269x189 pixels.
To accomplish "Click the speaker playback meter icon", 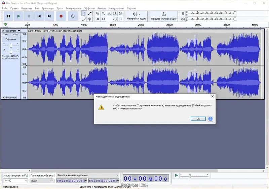I will (x=183, y=19).
